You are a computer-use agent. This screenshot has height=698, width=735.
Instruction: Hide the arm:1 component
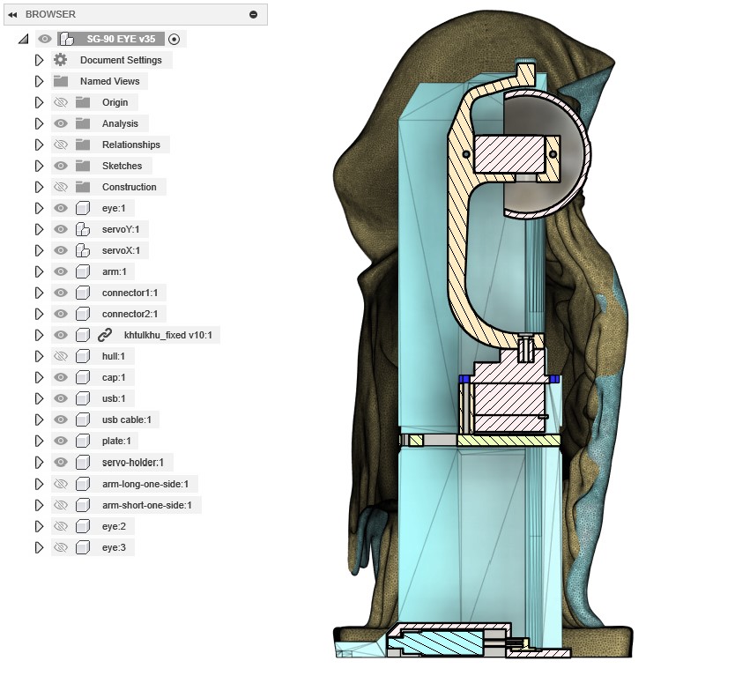point(59,271)
